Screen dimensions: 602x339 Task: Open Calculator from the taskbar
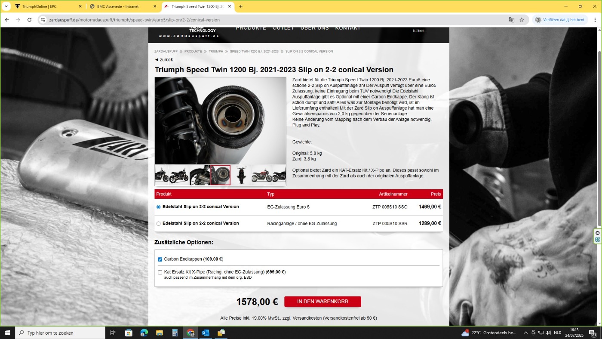click(175, 333)
